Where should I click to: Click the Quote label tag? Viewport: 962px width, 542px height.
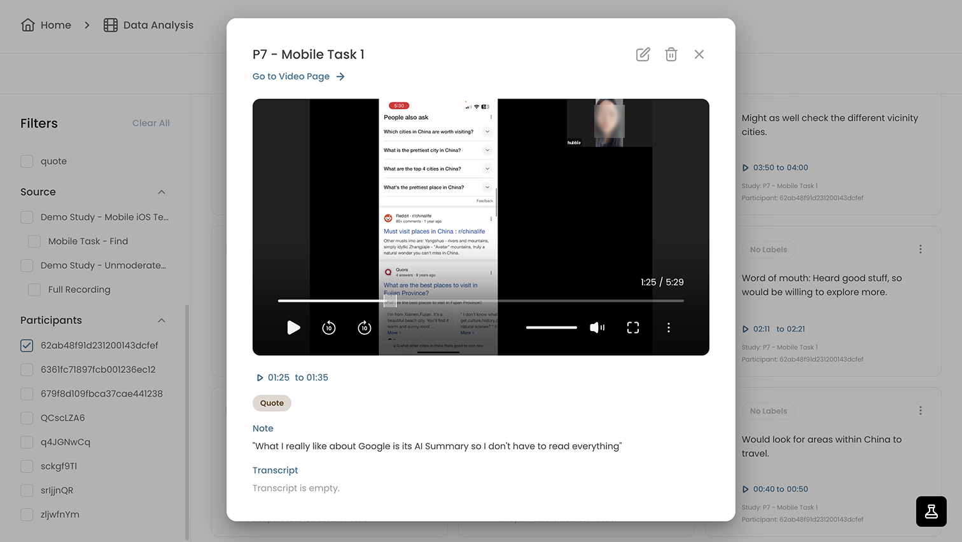point(272,403)
